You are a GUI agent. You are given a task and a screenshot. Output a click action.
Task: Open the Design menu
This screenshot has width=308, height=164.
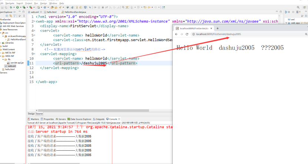43,3
